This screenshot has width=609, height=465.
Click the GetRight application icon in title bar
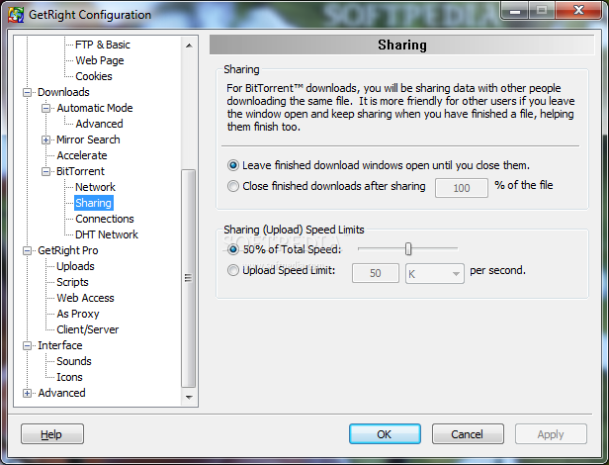pos(16,15)
